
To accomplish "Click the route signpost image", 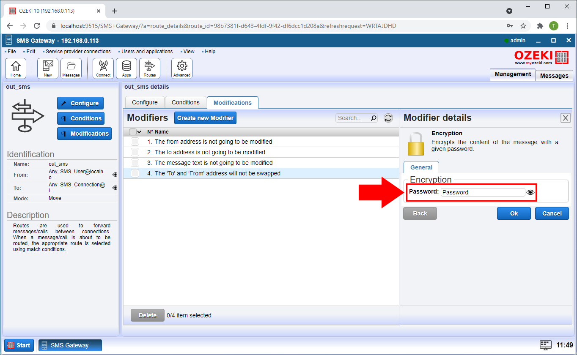I will click(x=27, y=116).
